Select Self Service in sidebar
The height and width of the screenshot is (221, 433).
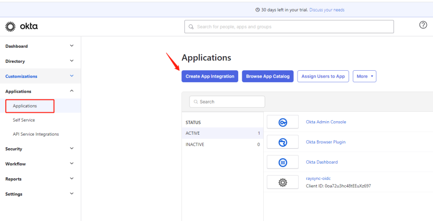coord(24,120)
